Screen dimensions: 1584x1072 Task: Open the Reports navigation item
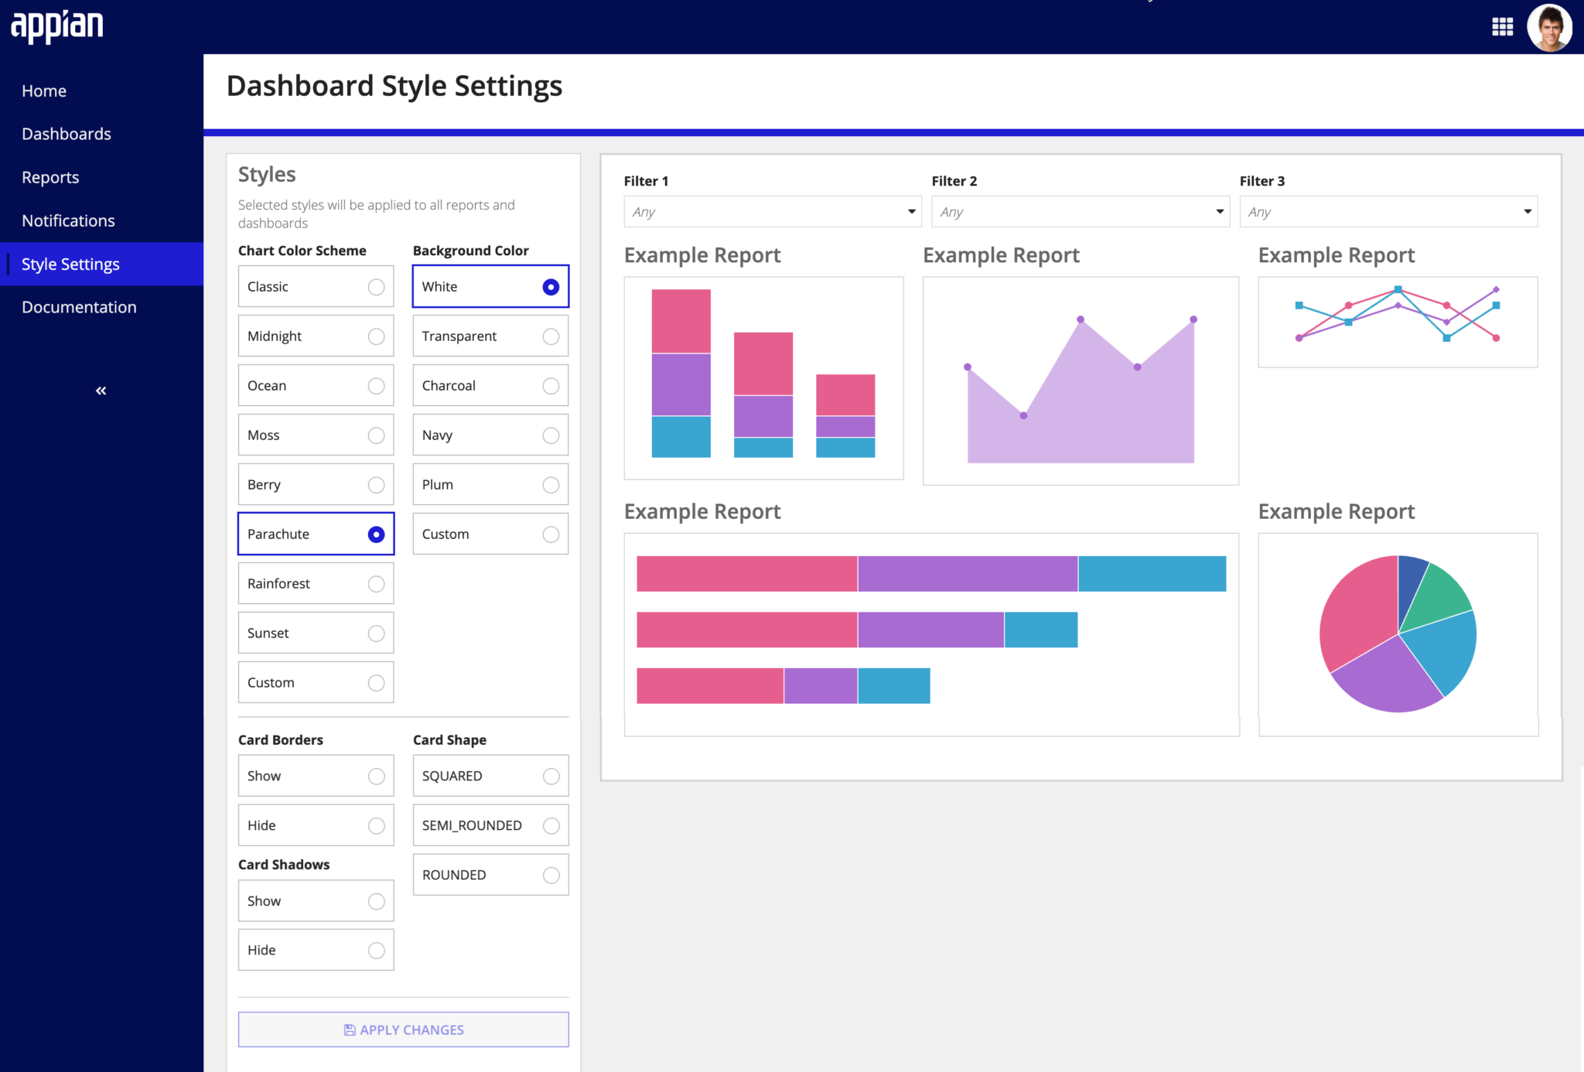point(50,177)
